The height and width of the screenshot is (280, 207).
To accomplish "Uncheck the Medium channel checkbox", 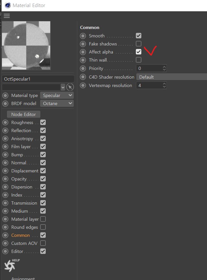I will 43,211.
